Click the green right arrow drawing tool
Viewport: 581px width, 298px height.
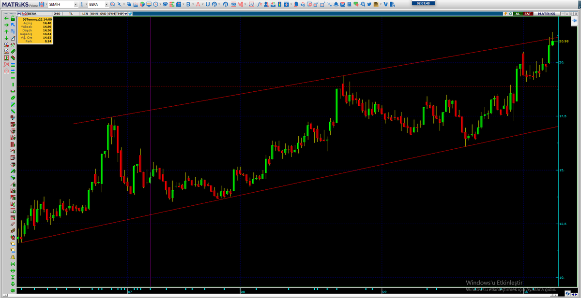[6, 25]
